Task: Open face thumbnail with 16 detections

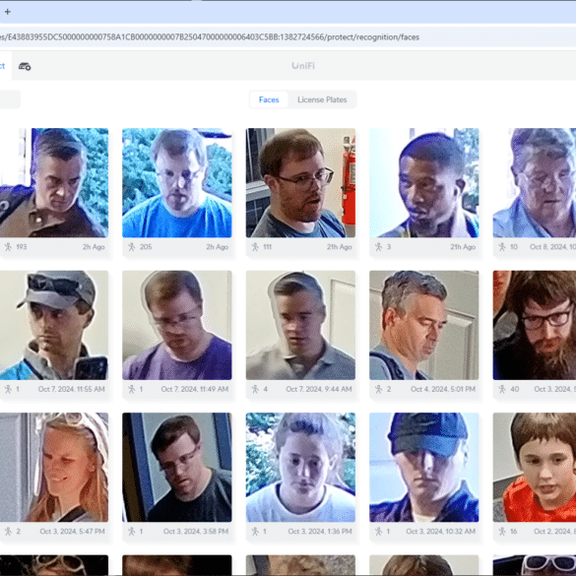Action: point(535,468)
